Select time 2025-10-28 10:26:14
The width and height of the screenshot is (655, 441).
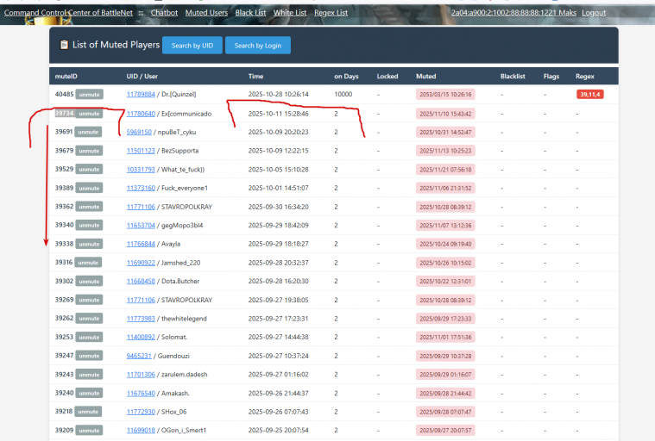[x=278, y=94]
